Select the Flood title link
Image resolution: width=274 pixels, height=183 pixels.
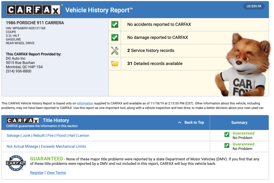[61, 136]
